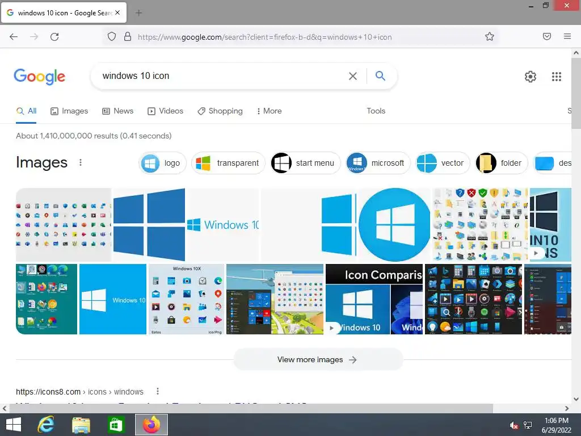Save to Pocket icon in toolbar

pos(547,36)
